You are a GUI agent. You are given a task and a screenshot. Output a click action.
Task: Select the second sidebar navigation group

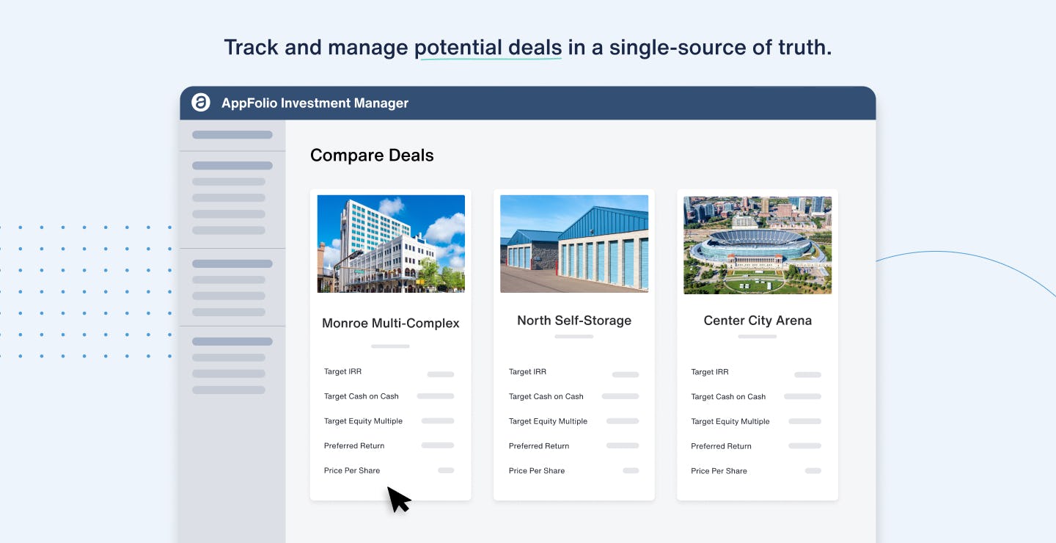click(x=232, y=198)
